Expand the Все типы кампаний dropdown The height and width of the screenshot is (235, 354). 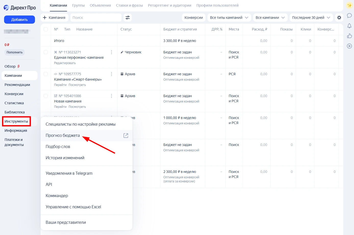pyautogui.click(x=229, y=18)
